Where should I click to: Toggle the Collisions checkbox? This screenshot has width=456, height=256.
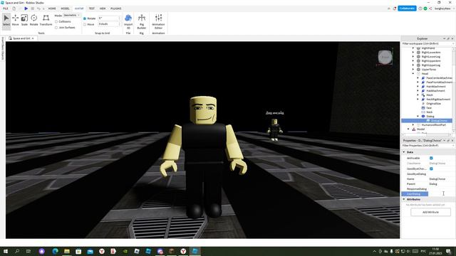56,21
